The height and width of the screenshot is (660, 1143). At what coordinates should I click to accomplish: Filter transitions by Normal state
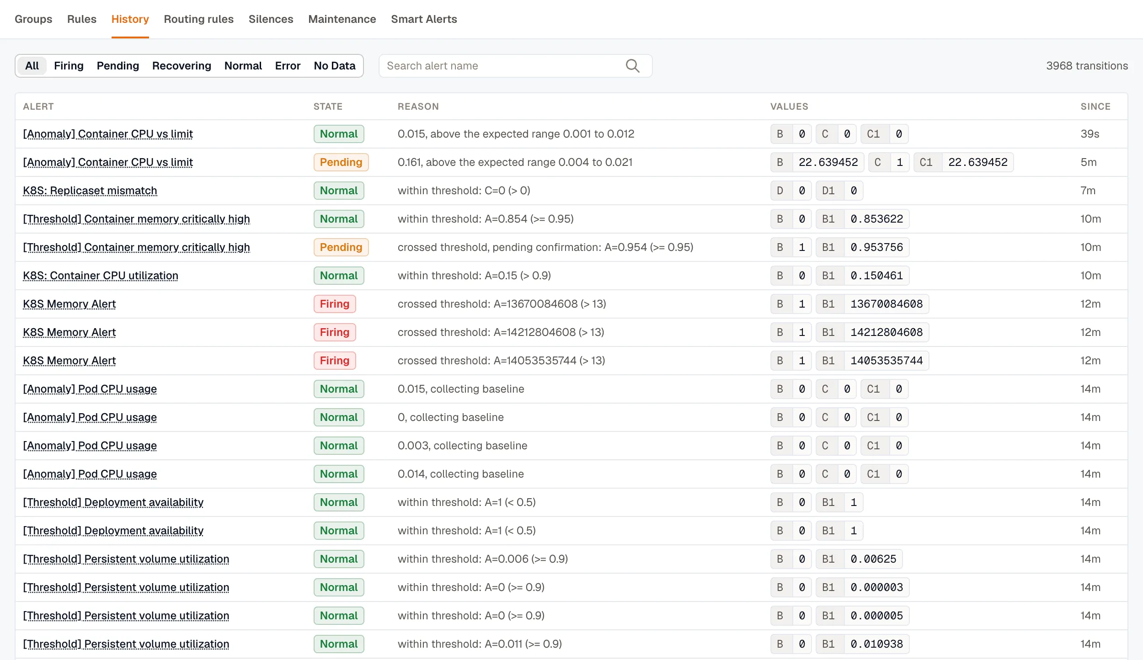click(x=243, y=66)
